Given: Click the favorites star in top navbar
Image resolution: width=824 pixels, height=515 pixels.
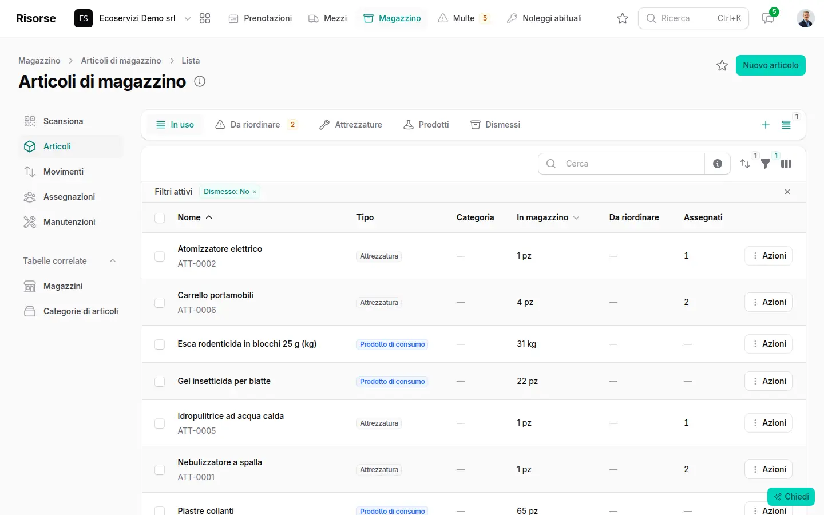Looking at the screenshot, I should pos(623,18).
